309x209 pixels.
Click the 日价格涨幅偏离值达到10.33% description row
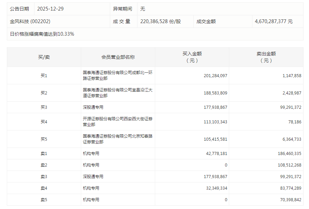(42, 34)
